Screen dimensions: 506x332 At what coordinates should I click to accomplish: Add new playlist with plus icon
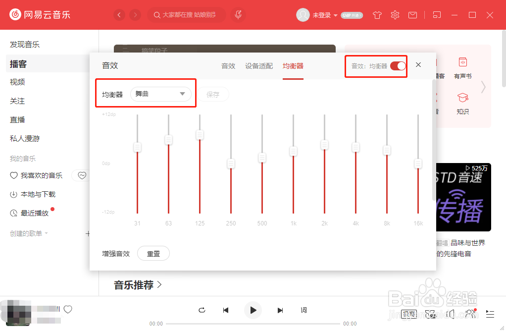point(87,233)
